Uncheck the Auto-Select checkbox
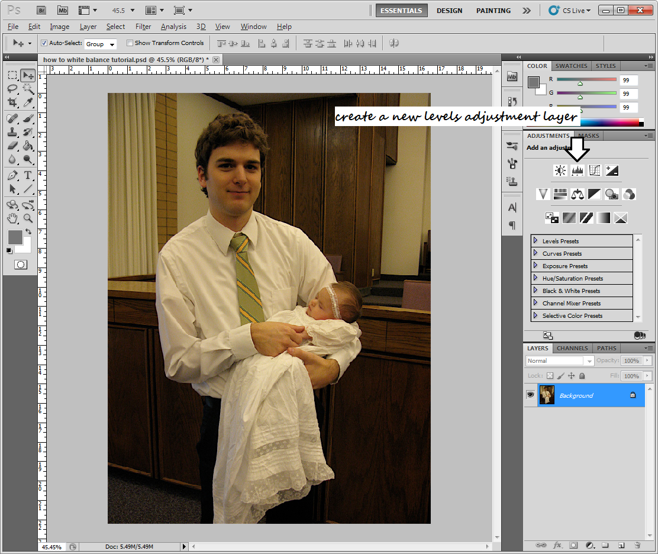Image resolution: width=658 pixels, height=554 pixels. click(44, 43)
